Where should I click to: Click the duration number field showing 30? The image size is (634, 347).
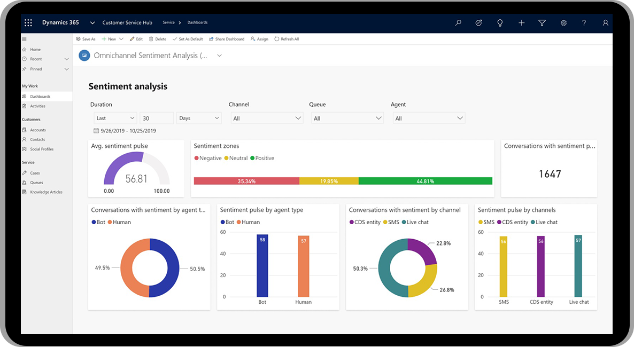tap(157, 118)
